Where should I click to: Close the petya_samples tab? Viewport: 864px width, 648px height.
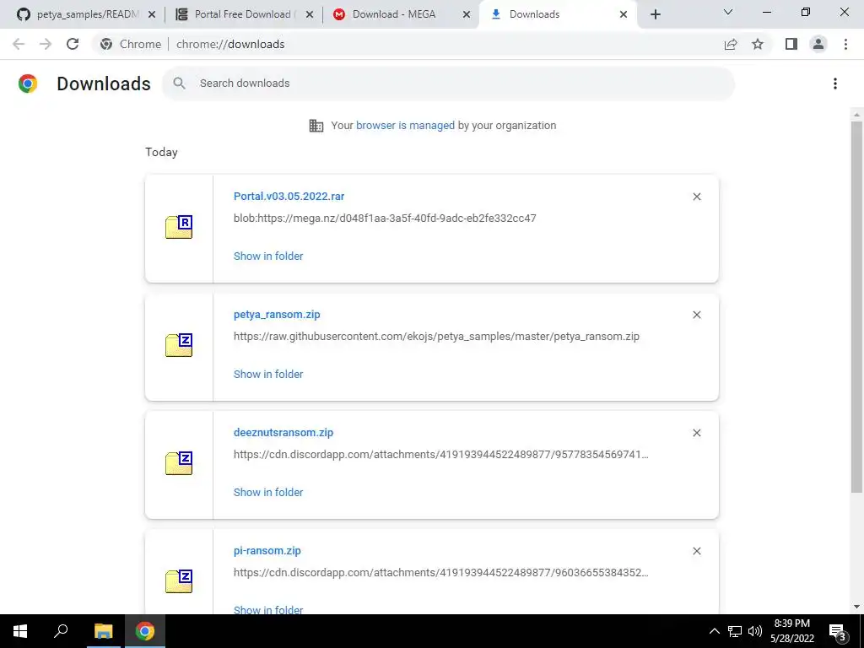[152, 14]
